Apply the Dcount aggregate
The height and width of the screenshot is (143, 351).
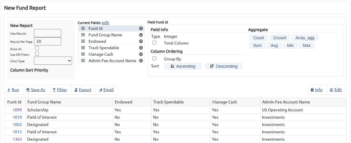tap(280, 38)
